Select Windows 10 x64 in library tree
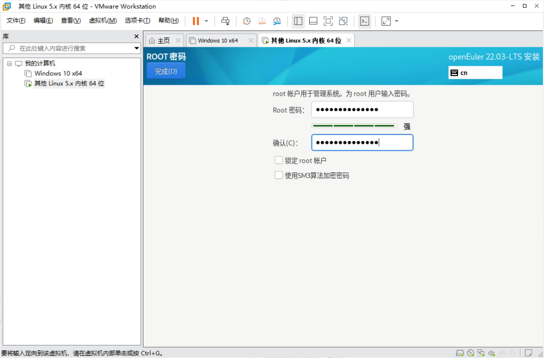This screenshot has height=358, width=544. pos(58,73)
